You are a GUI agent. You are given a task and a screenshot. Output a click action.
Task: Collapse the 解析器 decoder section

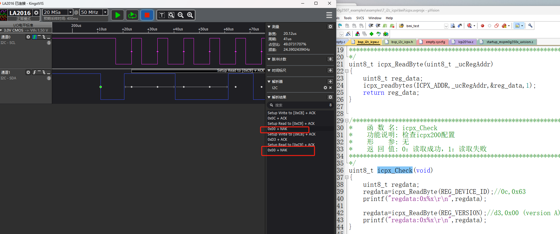pyautogui.click(x=269, y=81)
